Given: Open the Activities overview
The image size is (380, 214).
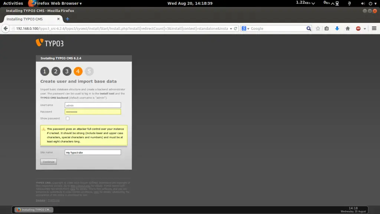Looking at the screenshot, I should (x=13, y=3).
